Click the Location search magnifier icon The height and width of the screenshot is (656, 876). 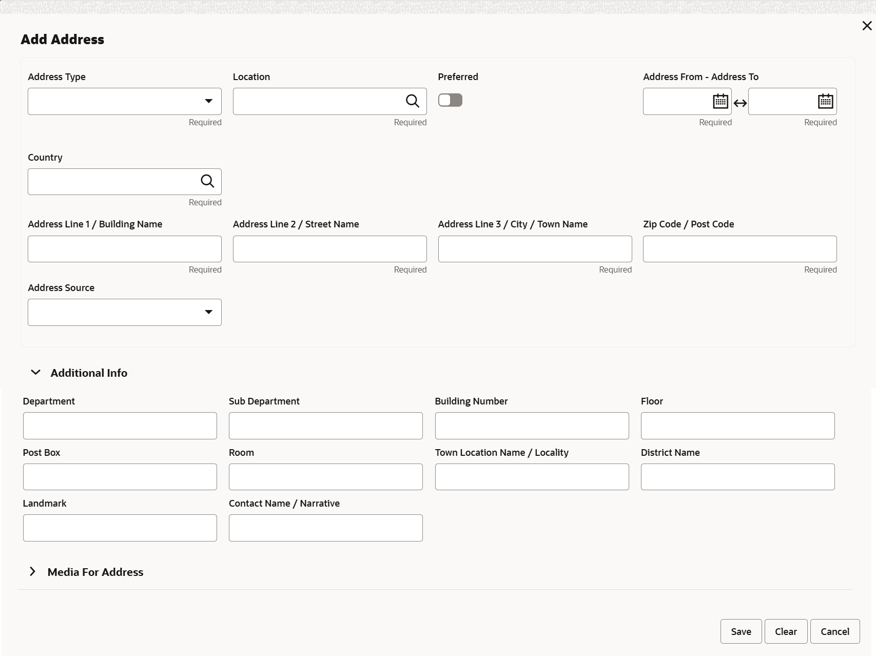[x=413, y=101]
